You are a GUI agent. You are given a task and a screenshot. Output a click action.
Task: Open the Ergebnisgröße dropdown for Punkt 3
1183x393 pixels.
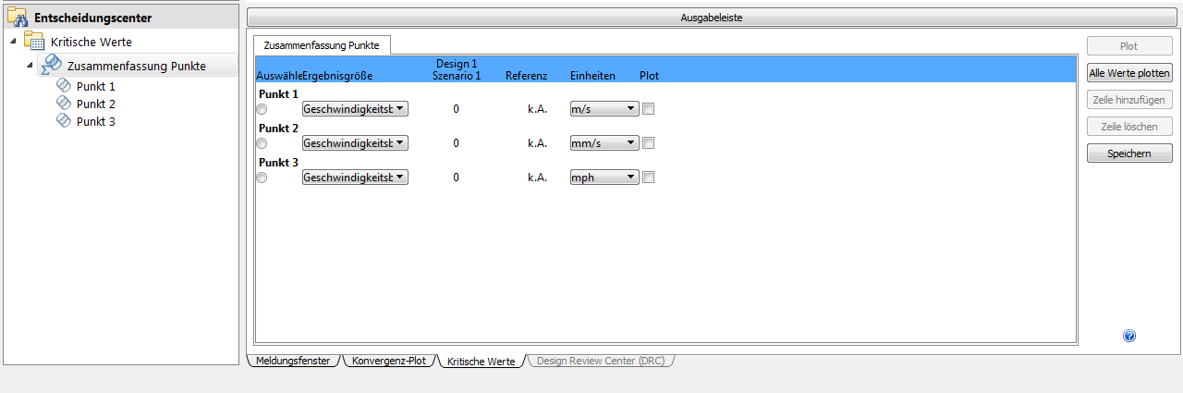355,178
